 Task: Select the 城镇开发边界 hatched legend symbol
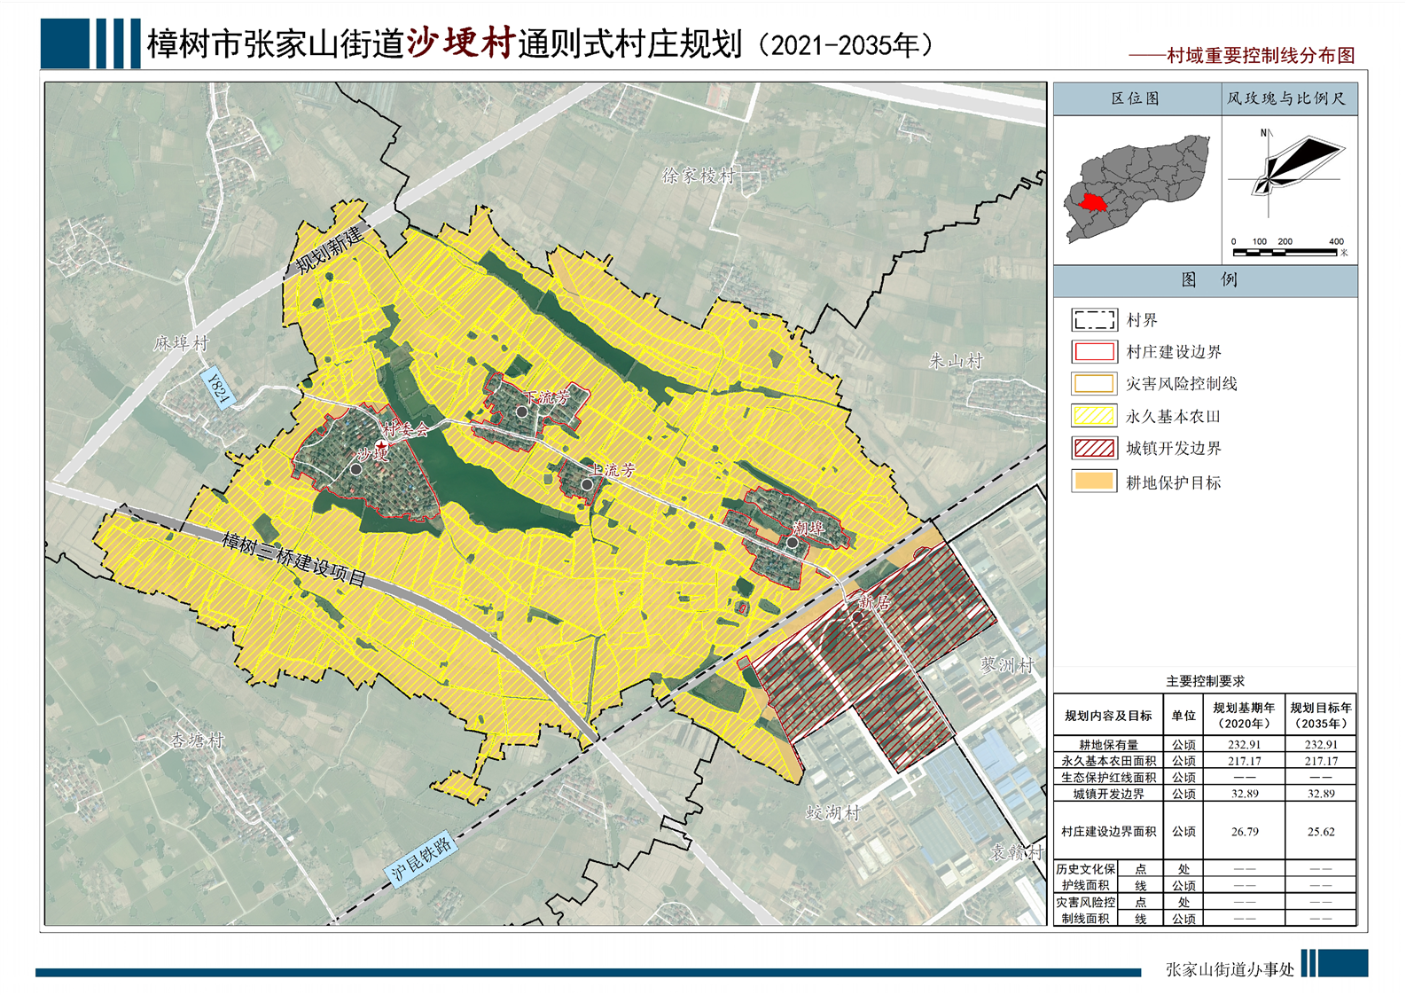click(x=1094, y=448)
